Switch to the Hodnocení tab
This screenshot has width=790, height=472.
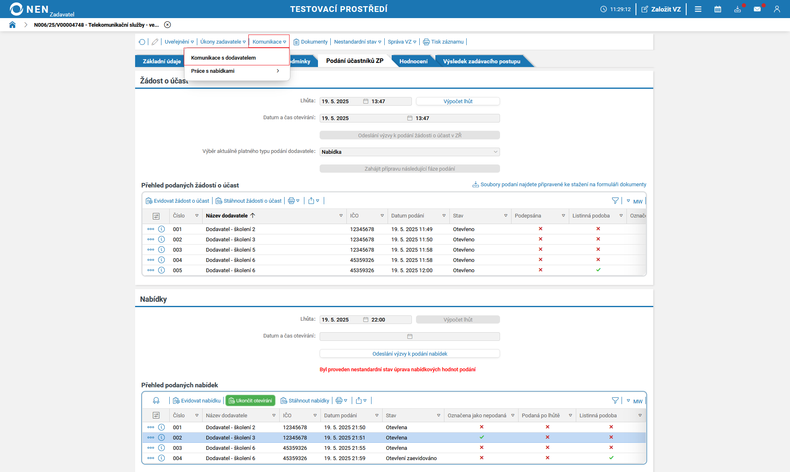pos(413,61)
